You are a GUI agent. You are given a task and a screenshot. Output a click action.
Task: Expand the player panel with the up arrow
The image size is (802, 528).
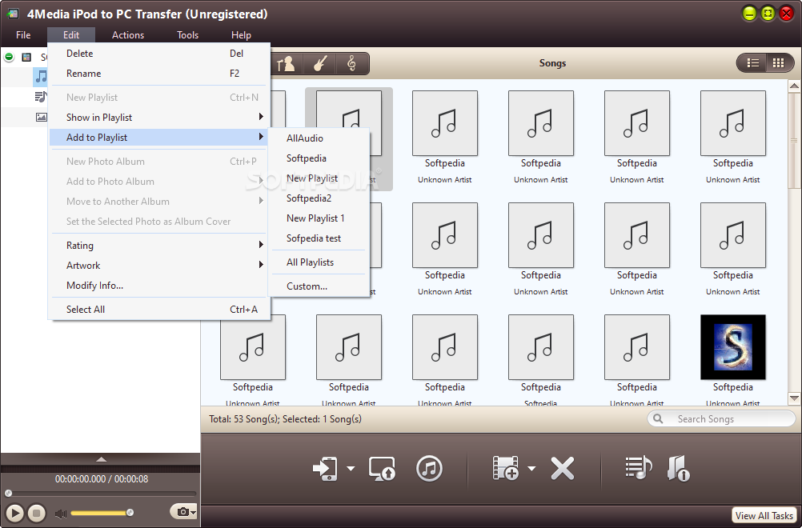(102, 459)
